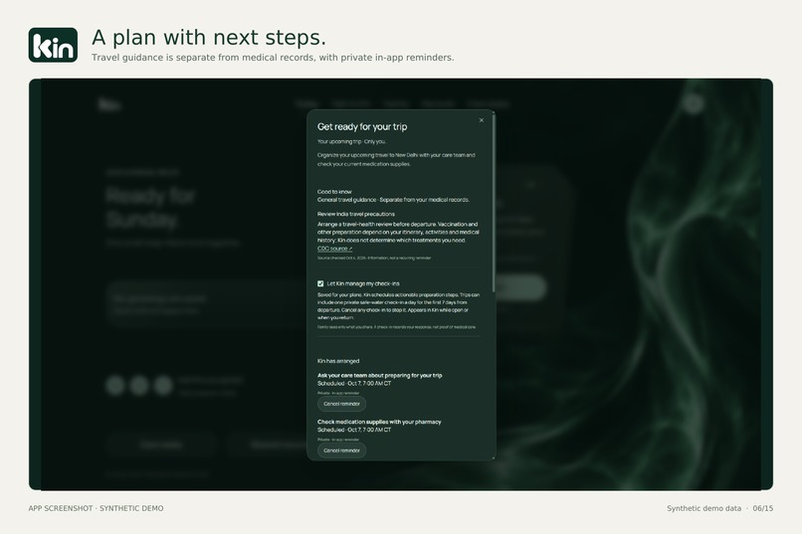The image size is (802, 534).
Task: Cancel reminder for asking your care team
Action: tap(341, 404)
